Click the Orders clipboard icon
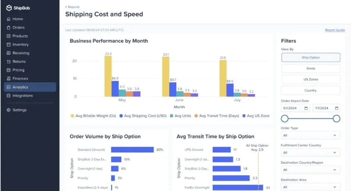 [x=9, y=27]
